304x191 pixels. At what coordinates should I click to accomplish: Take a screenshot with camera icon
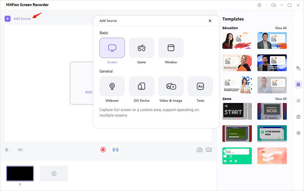[199, 150]
